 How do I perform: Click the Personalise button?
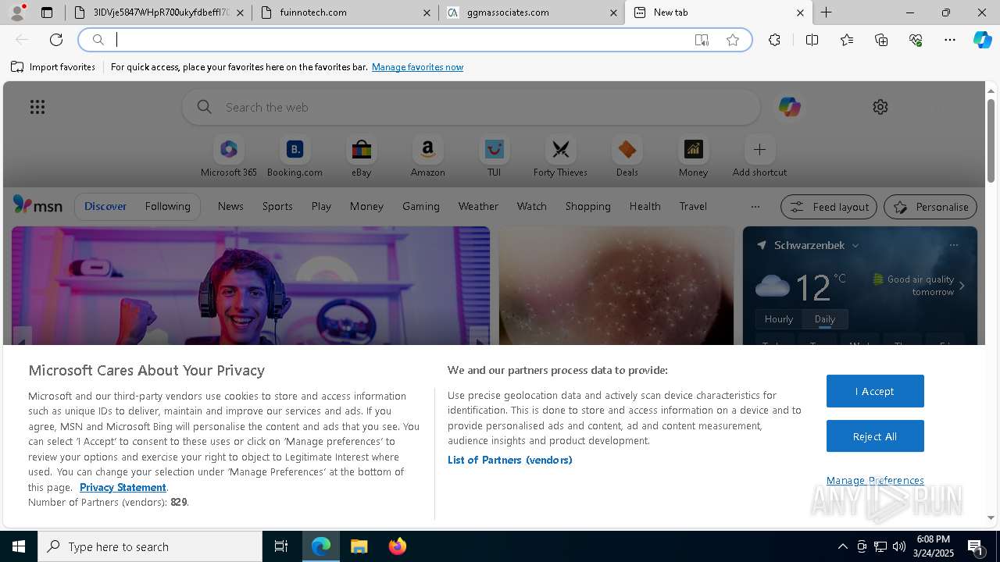point(930,207)
